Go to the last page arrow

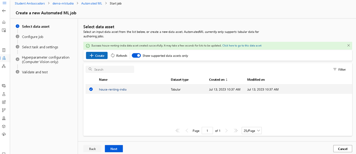[x=236, y=131]
